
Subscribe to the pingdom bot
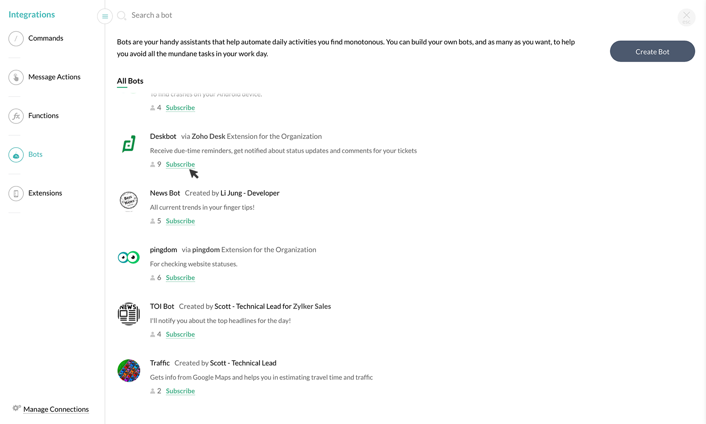pos(180,278)
